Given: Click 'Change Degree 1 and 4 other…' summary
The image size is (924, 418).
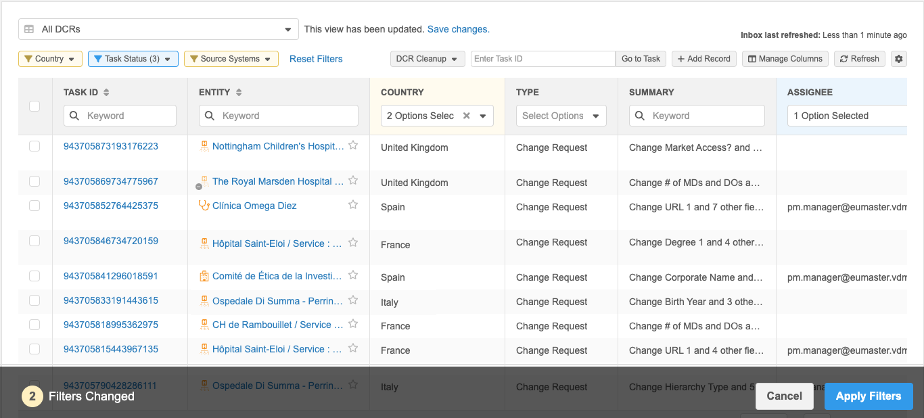Looking at the screenshot, I should click(x=696, y=242).
